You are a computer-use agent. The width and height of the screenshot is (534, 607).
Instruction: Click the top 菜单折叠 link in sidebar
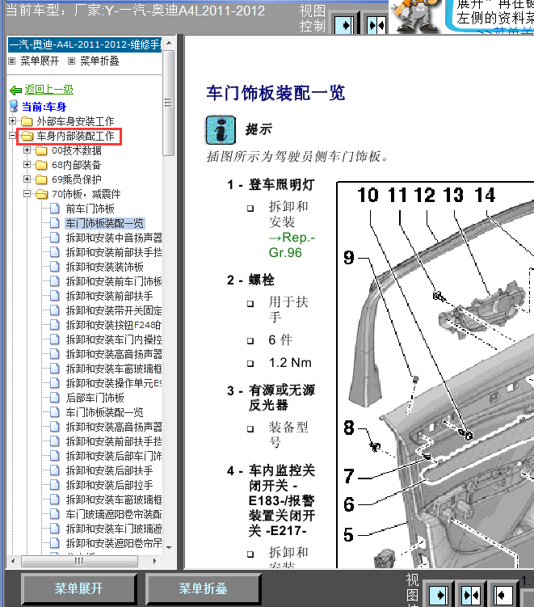pos(99,61)
